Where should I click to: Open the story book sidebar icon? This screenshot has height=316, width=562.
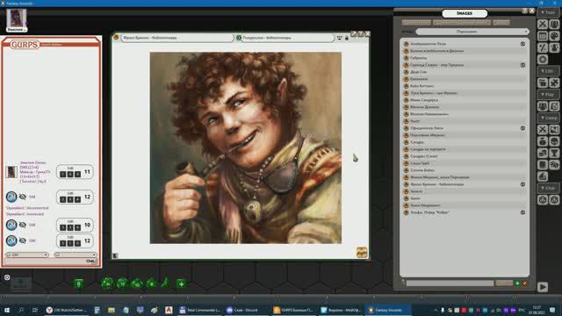point(543,165)
